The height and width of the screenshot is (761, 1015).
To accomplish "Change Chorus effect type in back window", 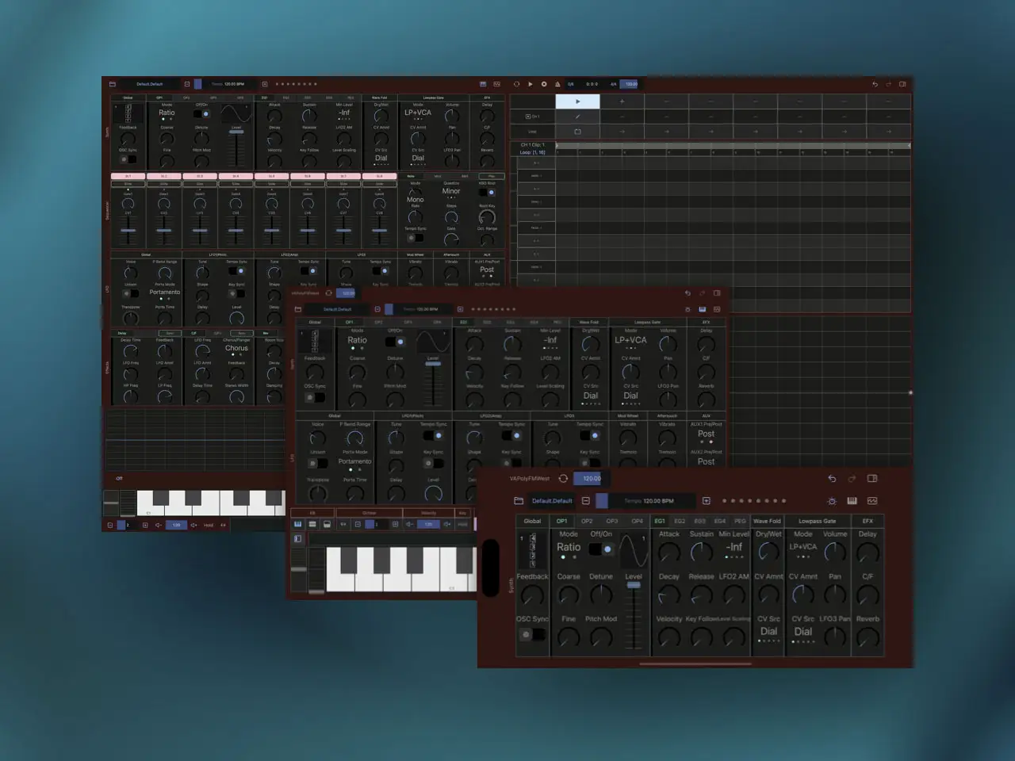I will coord(236,347).
